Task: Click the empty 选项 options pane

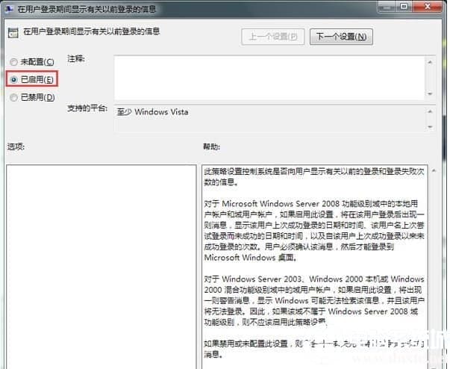Action: pos(101,267)
